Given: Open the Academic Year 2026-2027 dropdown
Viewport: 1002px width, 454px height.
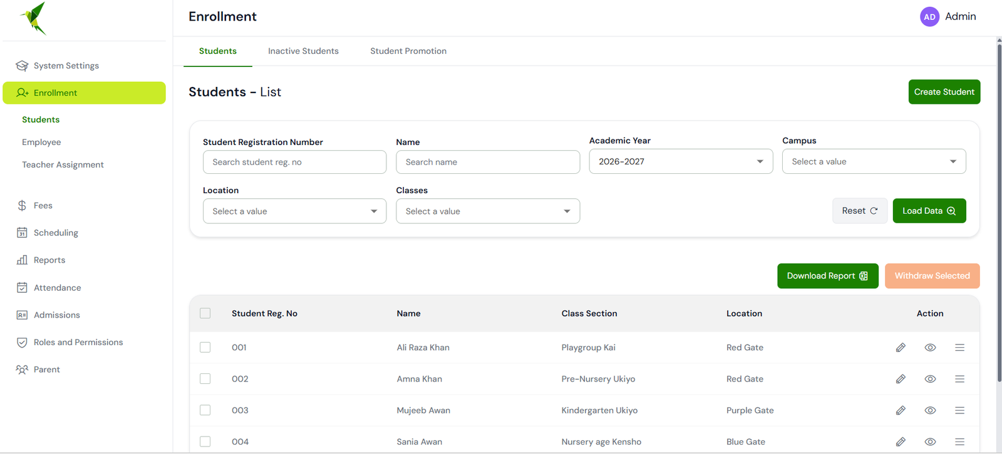Looking at the screenshot, I should click(x=681, y=161).
